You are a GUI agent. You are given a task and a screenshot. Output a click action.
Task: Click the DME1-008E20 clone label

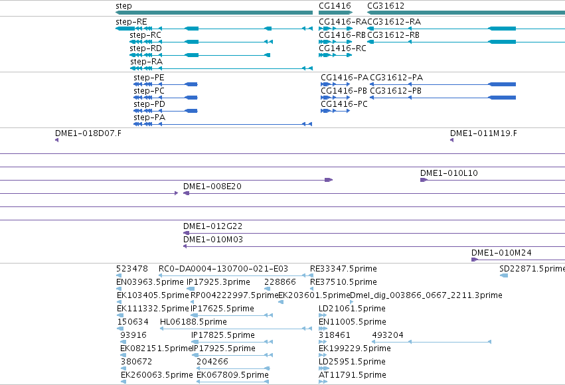(212, 187)
